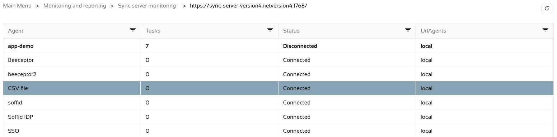The width and height of the screenshot is (557, 137).
Task: Open Monitoring and reporting breadcrumb
Action: (75, 6)
